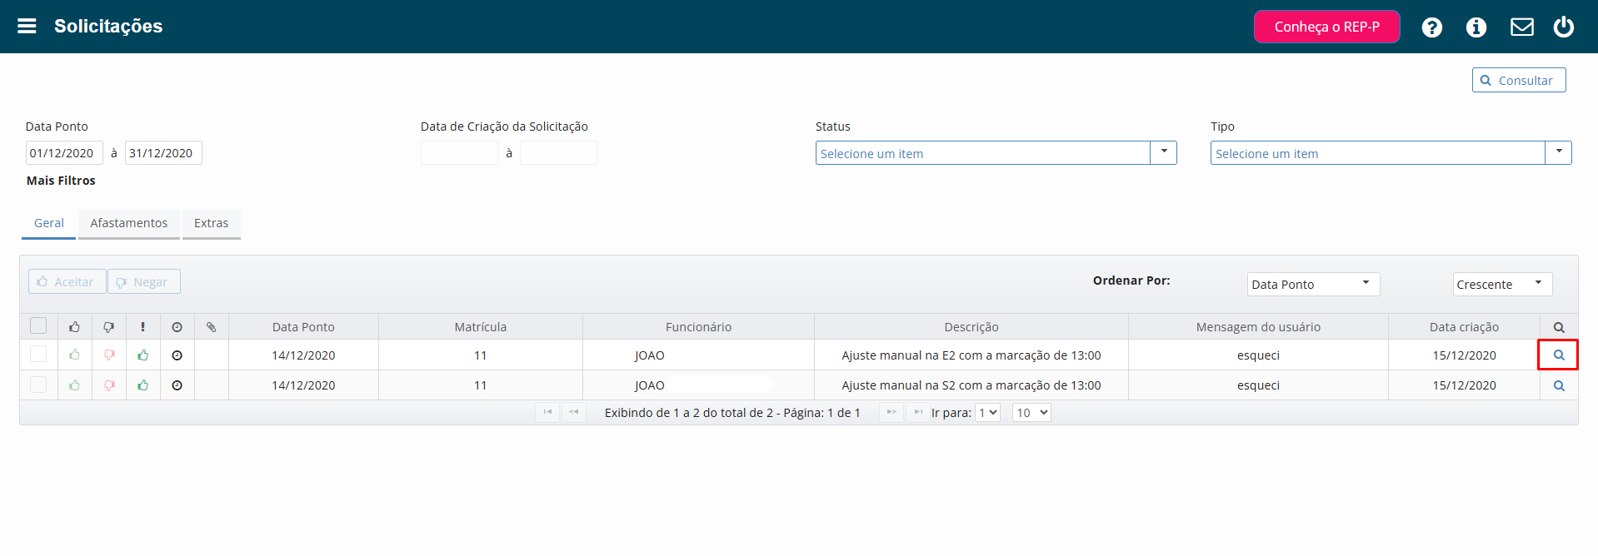Select 'Ajuste manual na S2 com a marcação de 13:00'
The width and height of the screenshot is (1598, 556).
point(971,385)
